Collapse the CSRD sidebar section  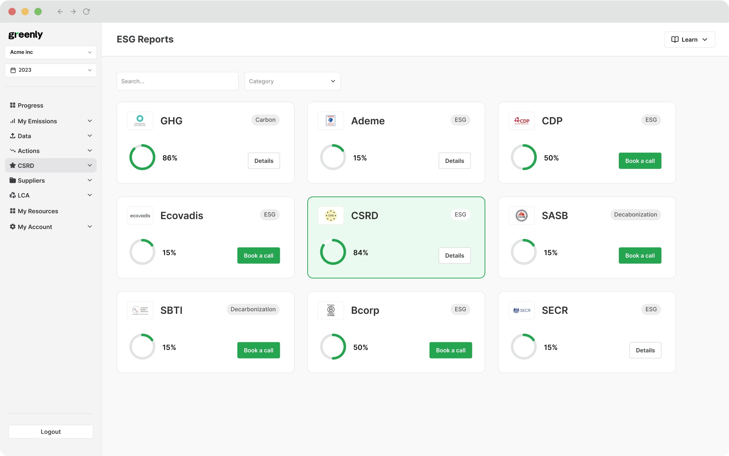pos(90,165)
